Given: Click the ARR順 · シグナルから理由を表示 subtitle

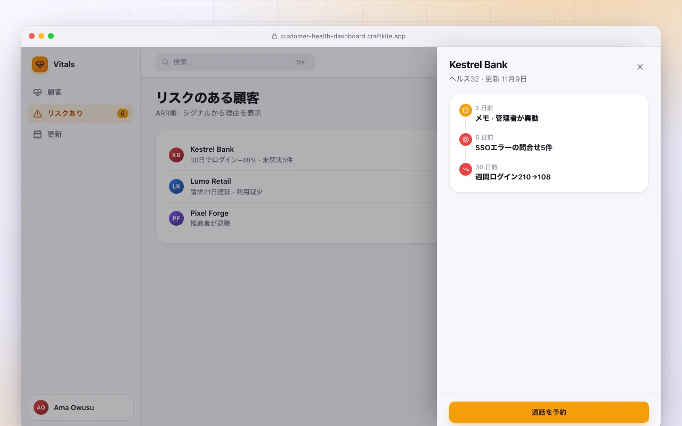Looking at the screenshot, I should (208, 113).
